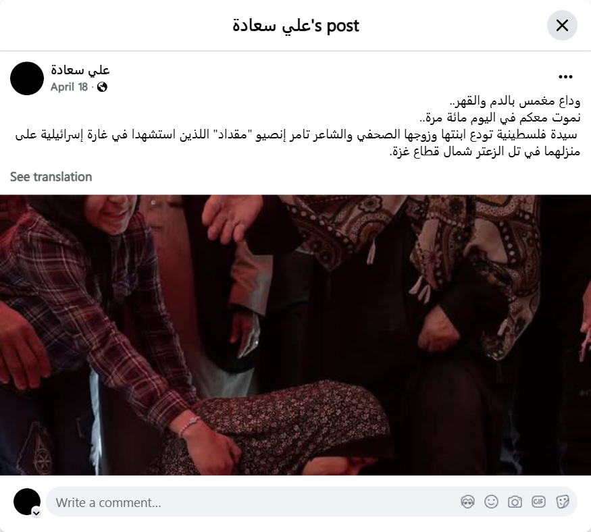Click the public globe audience icon
Viewport: 591px width, 532px height.
pyautogui.click(x=102, y=87)
